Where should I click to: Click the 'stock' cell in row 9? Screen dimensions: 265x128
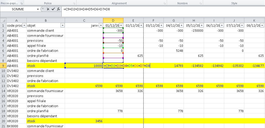pos(46,66)
